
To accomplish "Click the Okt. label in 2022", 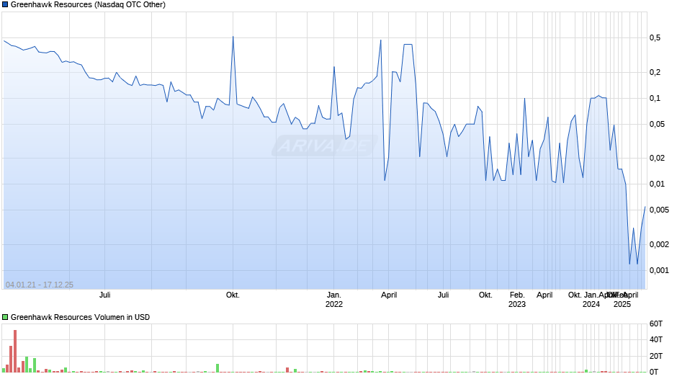I will pyautogui.click(x=485, y=295).
